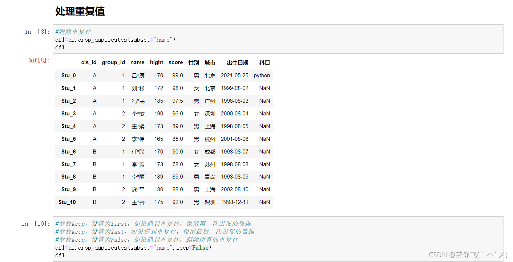Click the Out[8] prompt label
The width and height of the screenshot is (513, 262).
click(x=39, y=60)
